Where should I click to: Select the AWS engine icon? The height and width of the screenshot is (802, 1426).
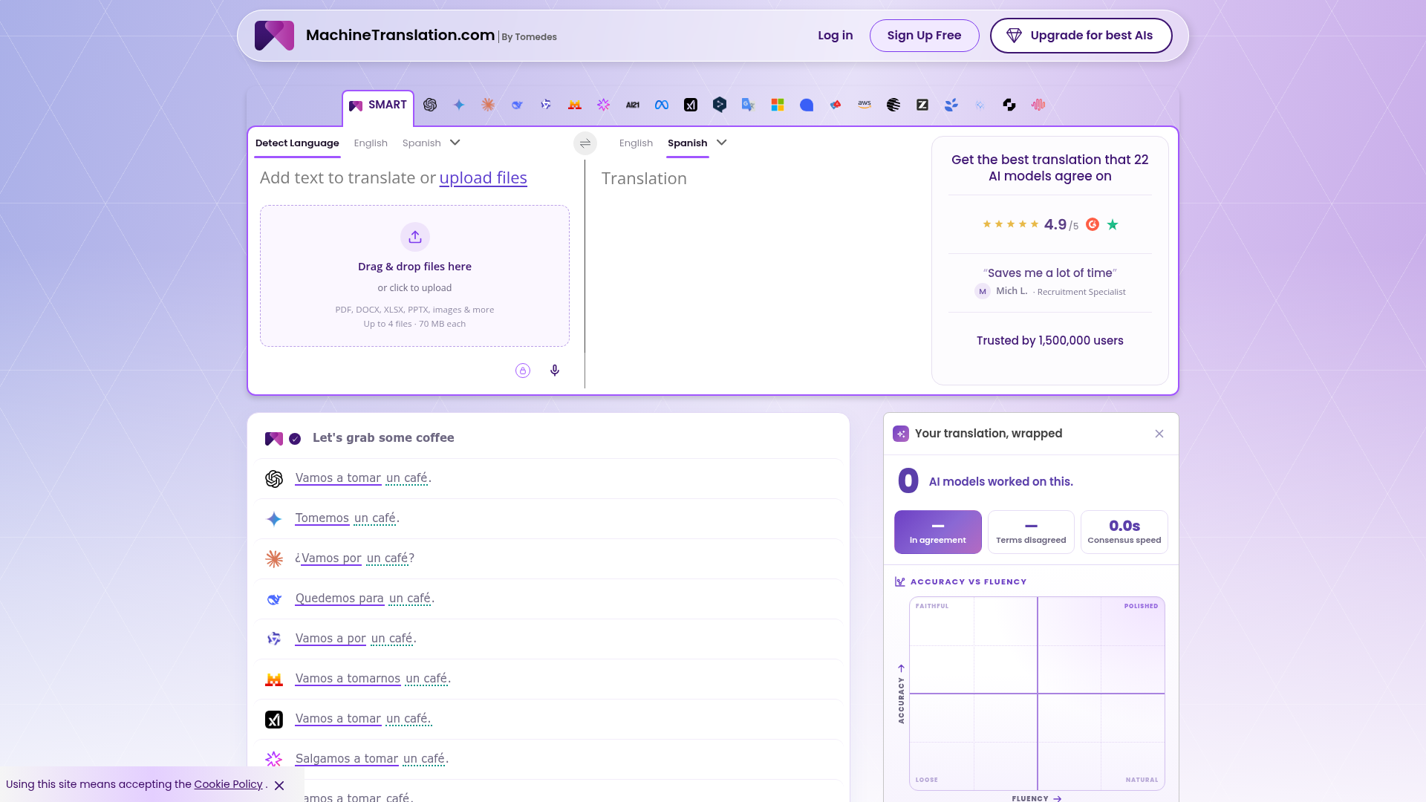click(x=865, y=105)
